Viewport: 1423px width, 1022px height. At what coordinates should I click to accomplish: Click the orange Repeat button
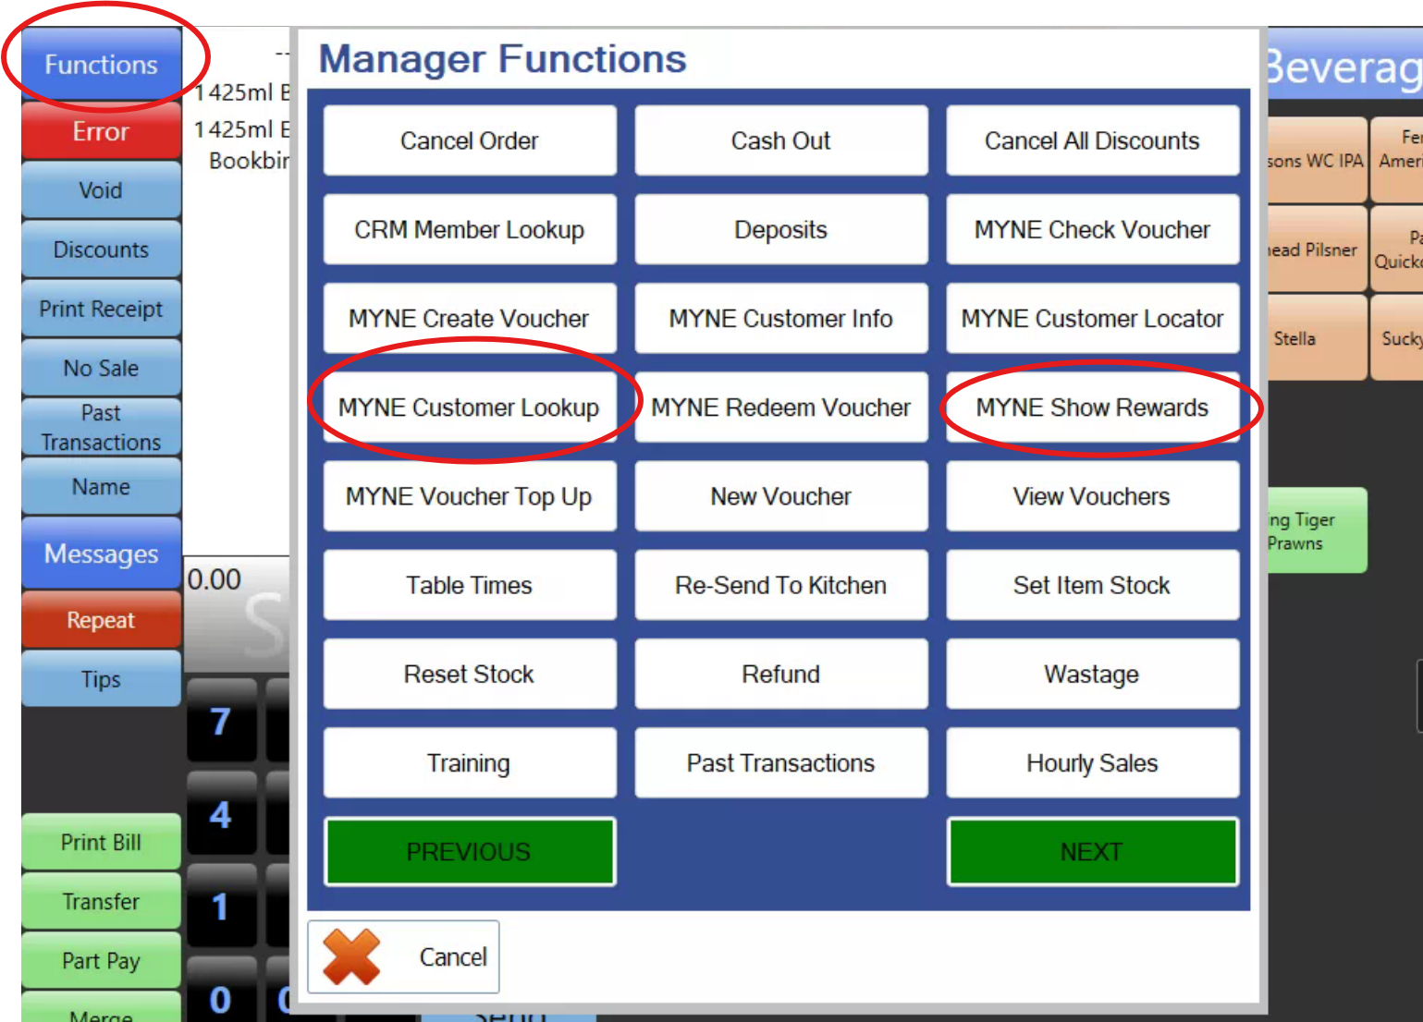(x=102, y=620)
